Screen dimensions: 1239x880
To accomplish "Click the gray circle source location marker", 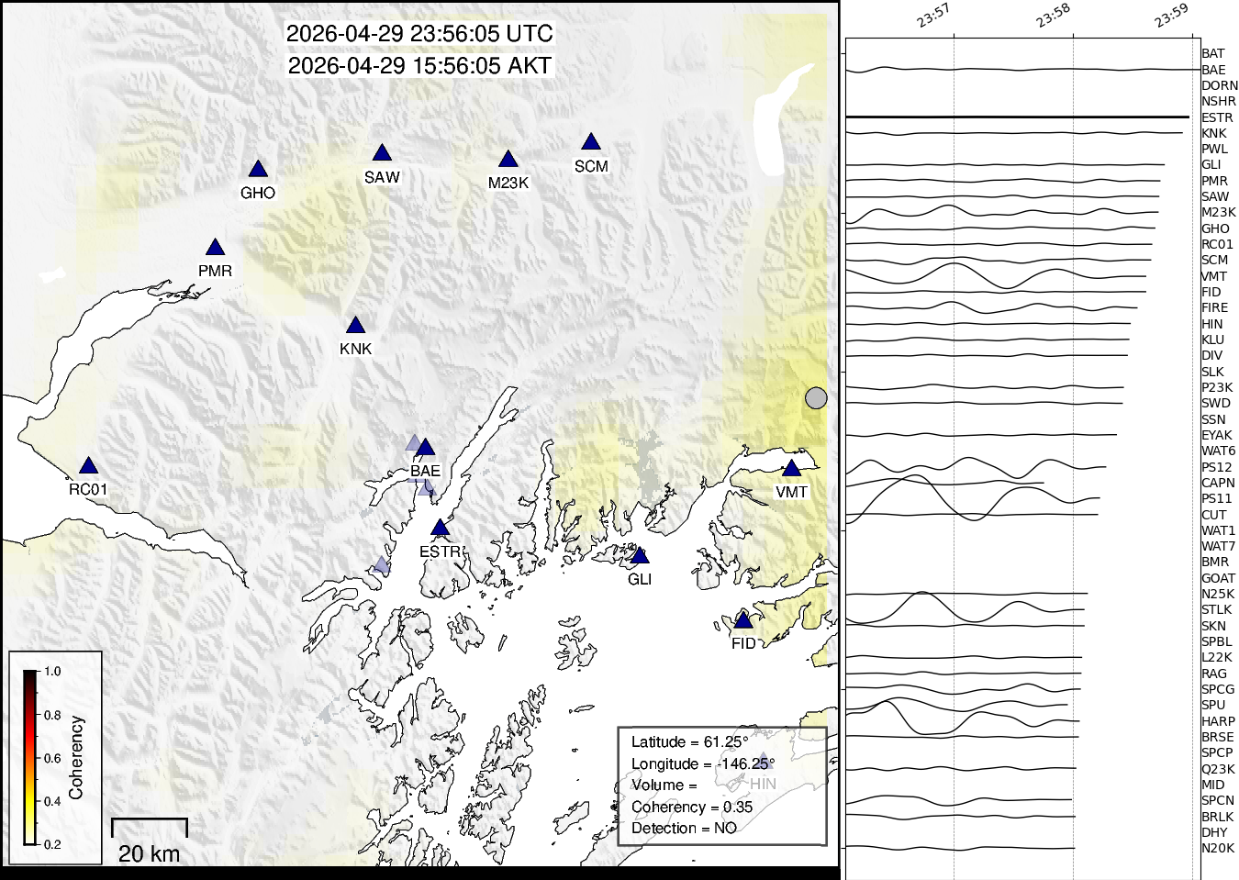I will (x=816, y=398).
